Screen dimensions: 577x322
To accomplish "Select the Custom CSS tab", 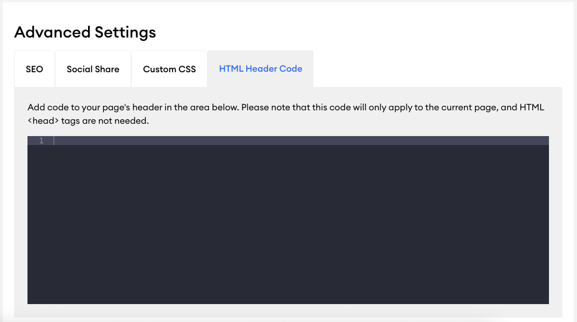I will (x=169, y=69).
